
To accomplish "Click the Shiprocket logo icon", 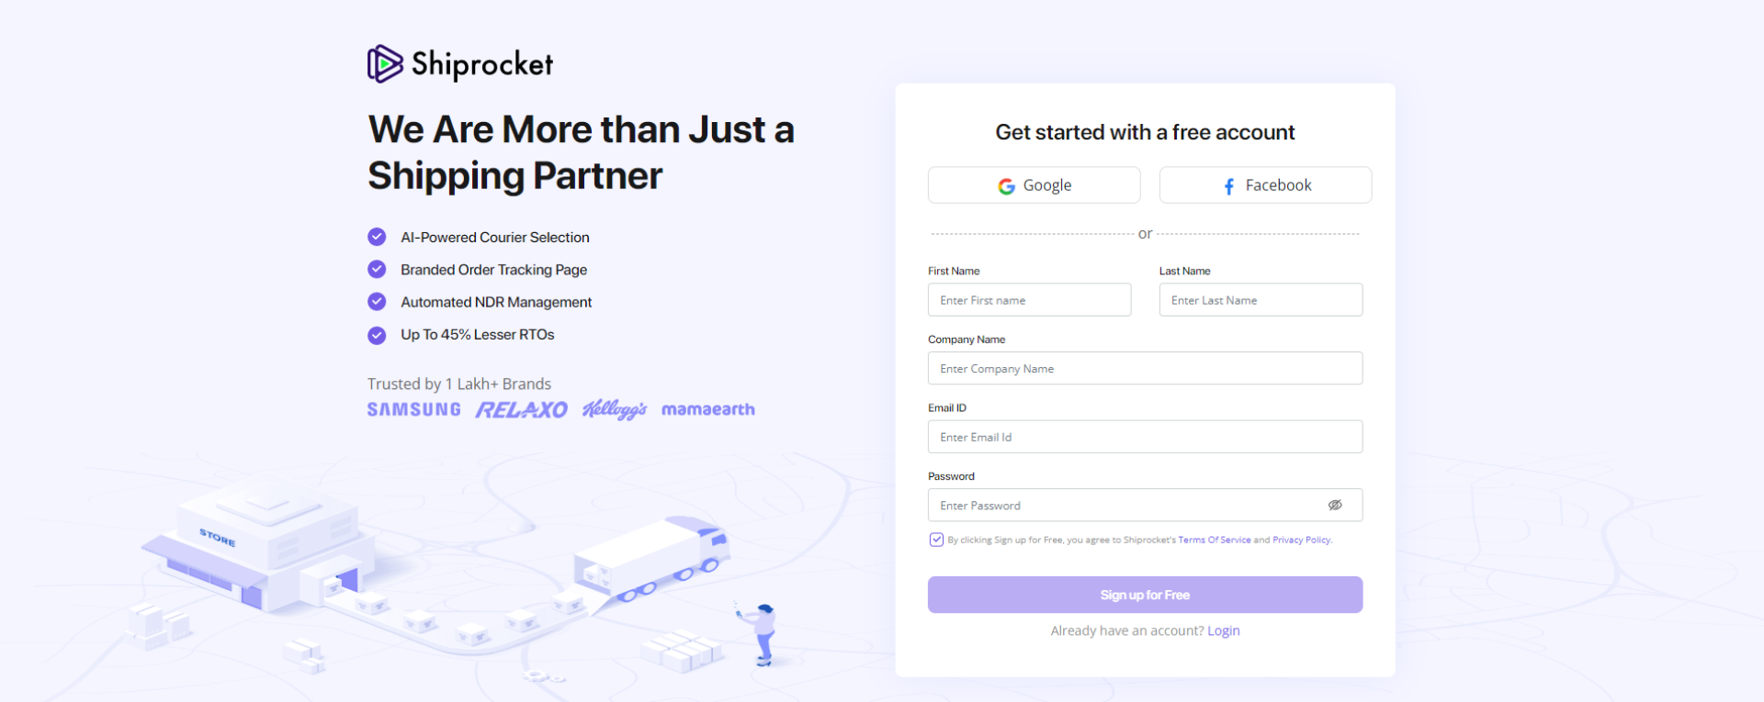I will (385, 64).
